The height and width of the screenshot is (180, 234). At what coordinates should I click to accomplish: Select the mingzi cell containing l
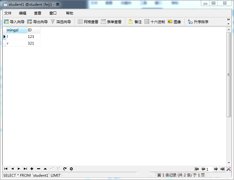click(x=16, y=36)
